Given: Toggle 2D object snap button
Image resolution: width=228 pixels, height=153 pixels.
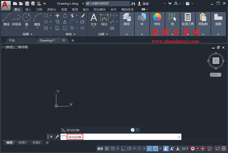Looking at the screenshot, I should [155, 149].
